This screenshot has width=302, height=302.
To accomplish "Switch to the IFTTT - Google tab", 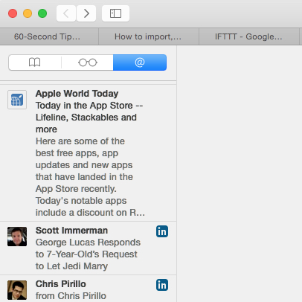I will click(x=249, y=36).
